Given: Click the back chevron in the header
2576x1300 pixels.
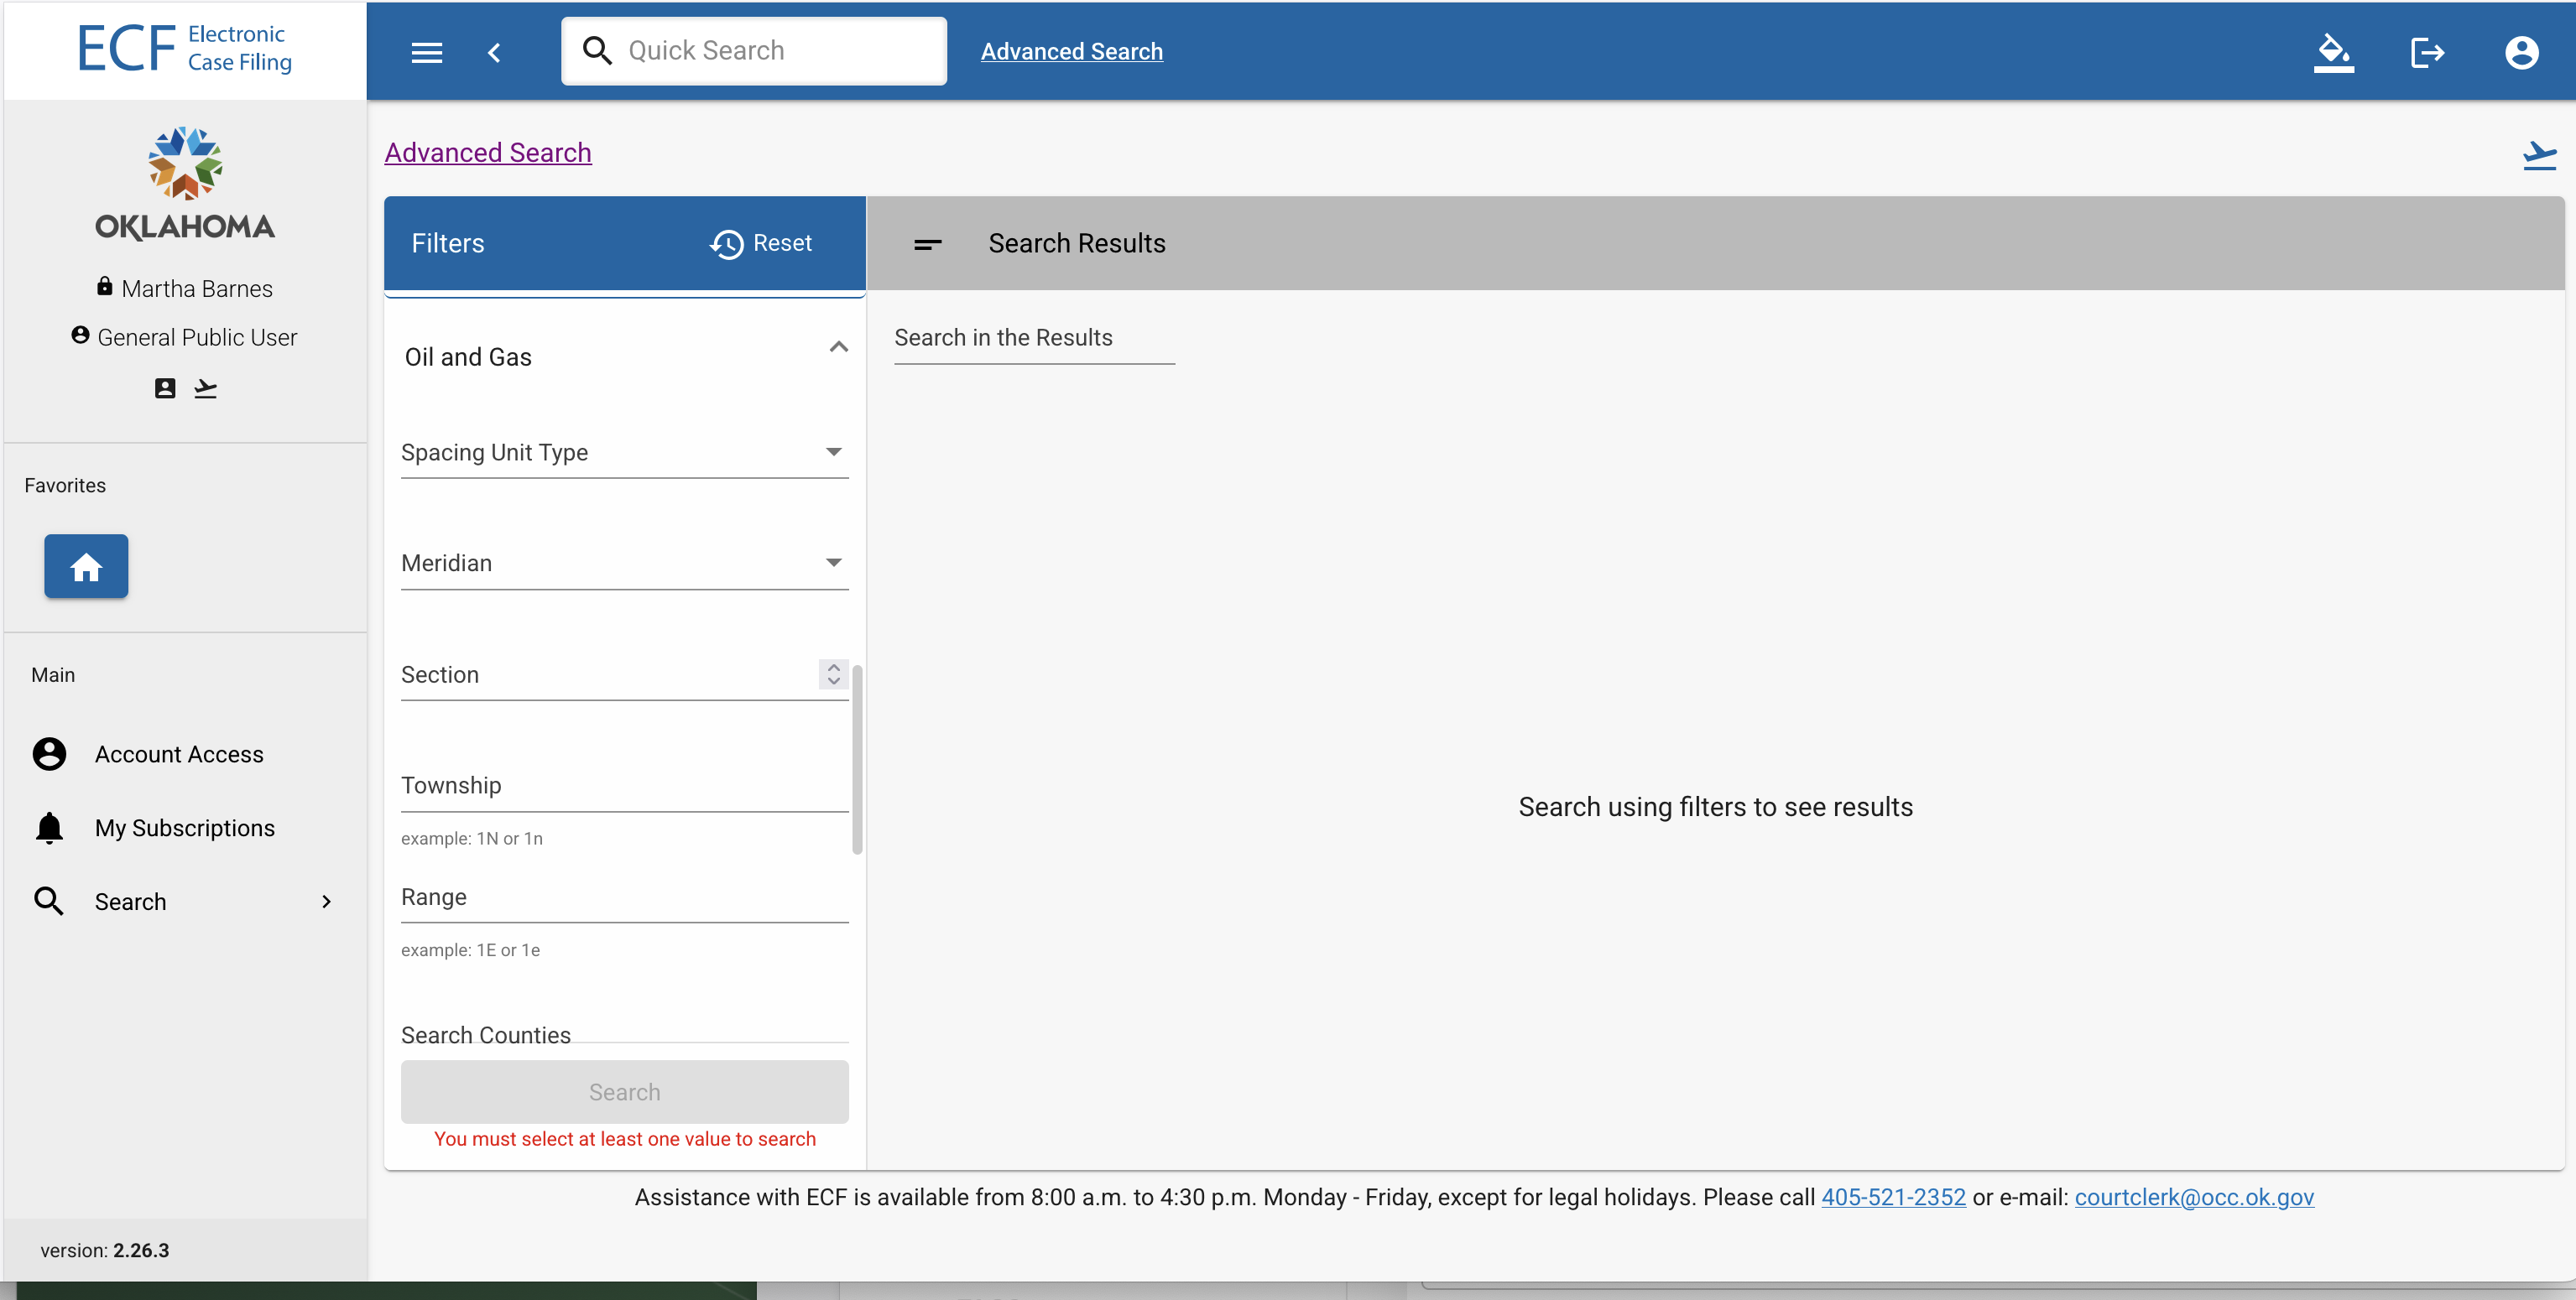Looking at the screenshot, I should [x=494, y=52].
